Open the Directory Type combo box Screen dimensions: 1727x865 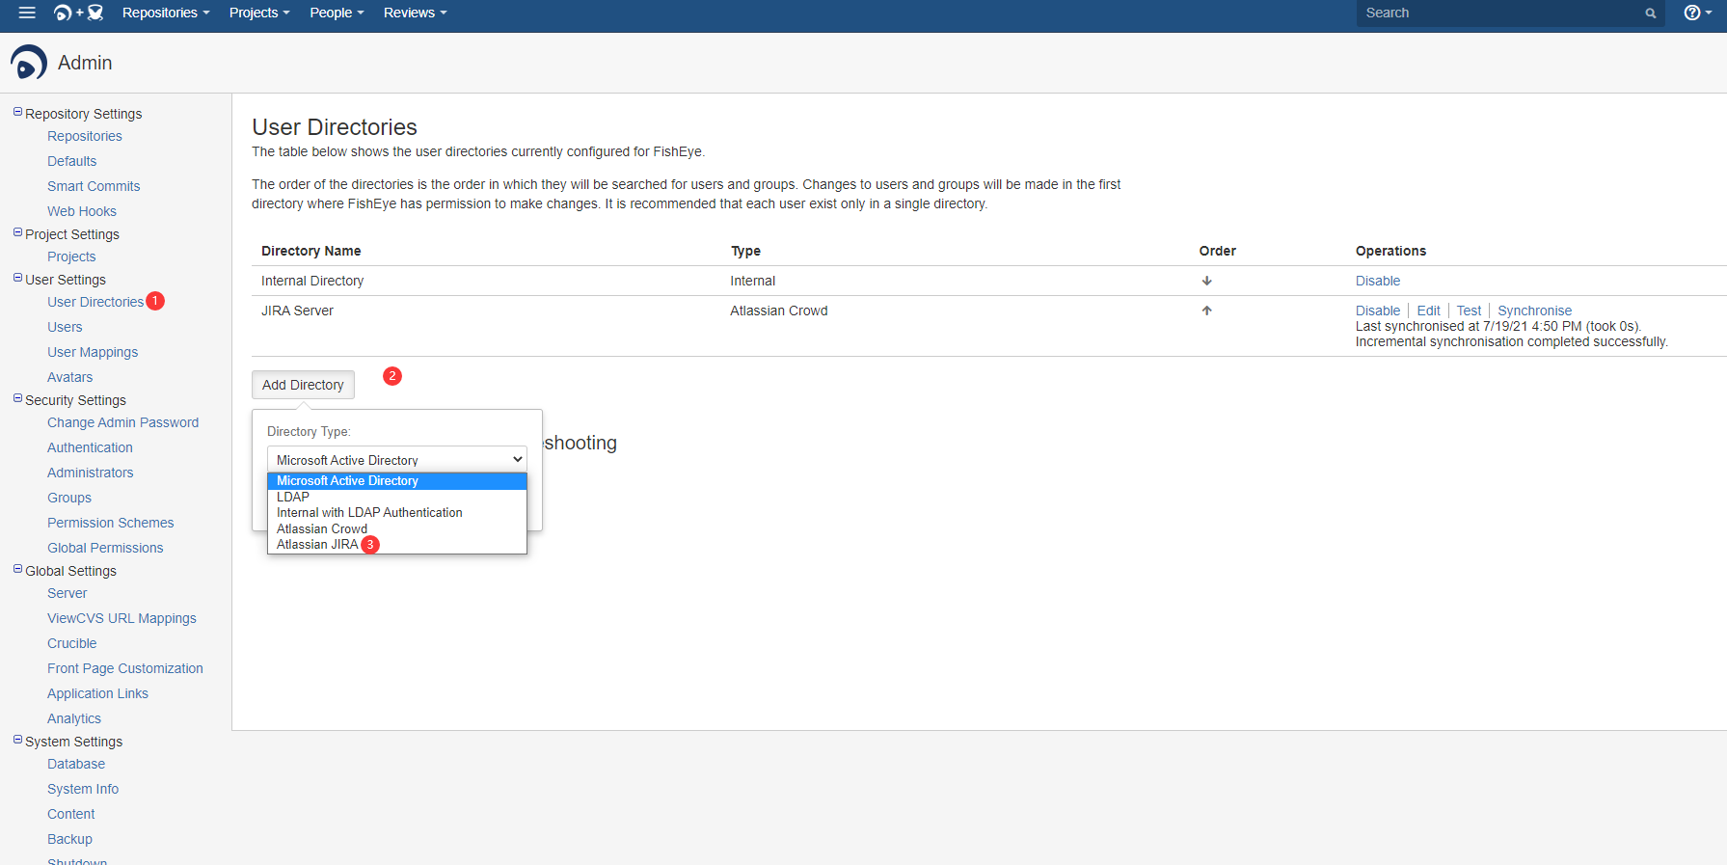[x=396, y=460]
